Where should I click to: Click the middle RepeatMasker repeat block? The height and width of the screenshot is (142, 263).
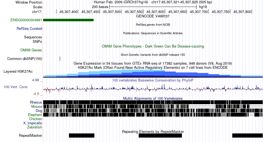coord(160,135)
